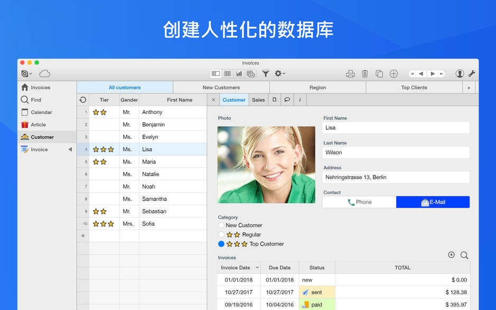This screenshot has height=310, width=496.
Task: Click the Last Name input field showing Wilson
Action: tap(396, 152)
